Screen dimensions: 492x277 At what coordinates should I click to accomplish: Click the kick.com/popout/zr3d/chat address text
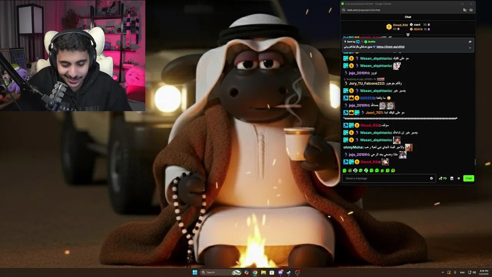(364, 10)
